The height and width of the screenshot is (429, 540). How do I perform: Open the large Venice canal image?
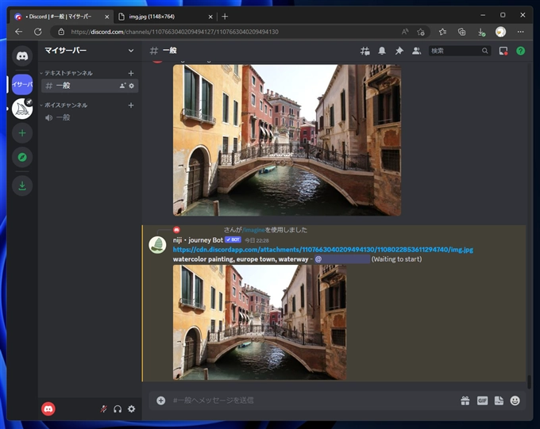(x=287, y=140)
